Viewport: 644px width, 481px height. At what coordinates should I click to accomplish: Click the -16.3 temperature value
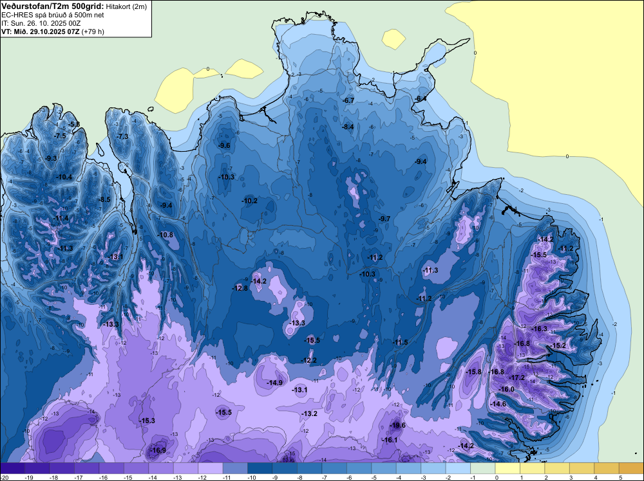click(x=540, y=329)
